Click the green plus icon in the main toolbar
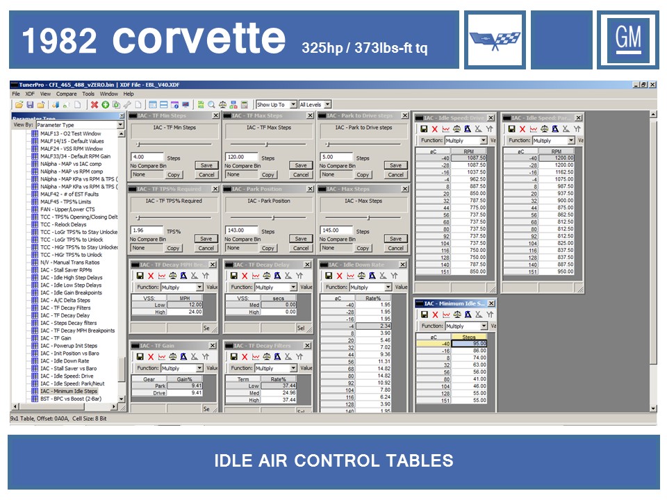The width and height of the screenshot is (667, 500). tap(105, 105)
